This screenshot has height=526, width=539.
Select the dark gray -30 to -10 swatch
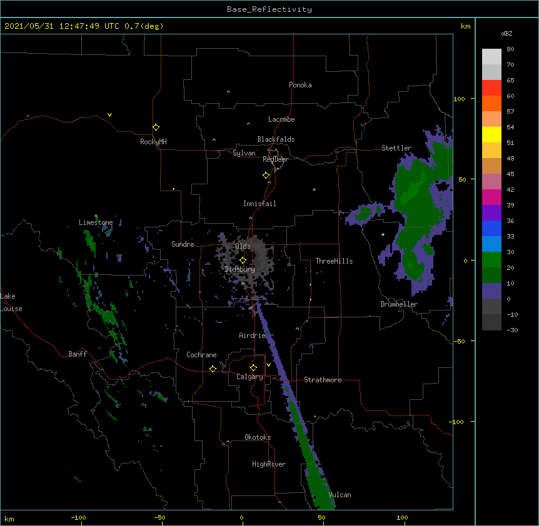click(x=491, y=322)
